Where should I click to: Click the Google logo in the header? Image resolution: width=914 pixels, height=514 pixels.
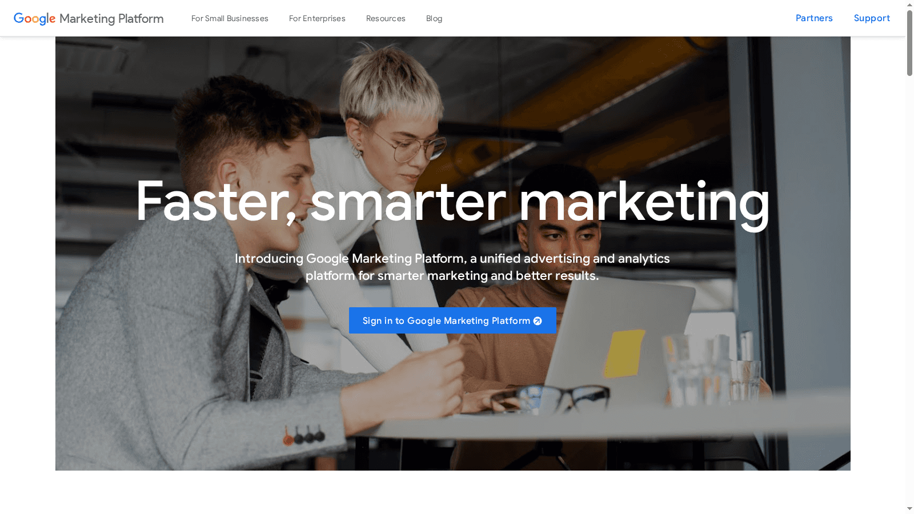click(x=34, y=18)
